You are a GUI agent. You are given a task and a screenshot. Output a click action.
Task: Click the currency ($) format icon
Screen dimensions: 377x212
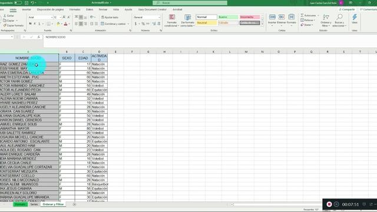[x=135, y=24]
